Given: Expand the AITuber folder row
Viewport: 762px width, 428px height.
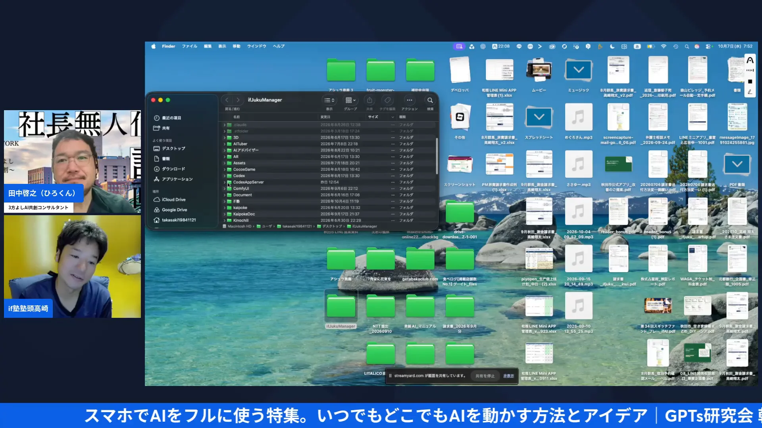Looking at the screenshot, I should coord(224,144).
